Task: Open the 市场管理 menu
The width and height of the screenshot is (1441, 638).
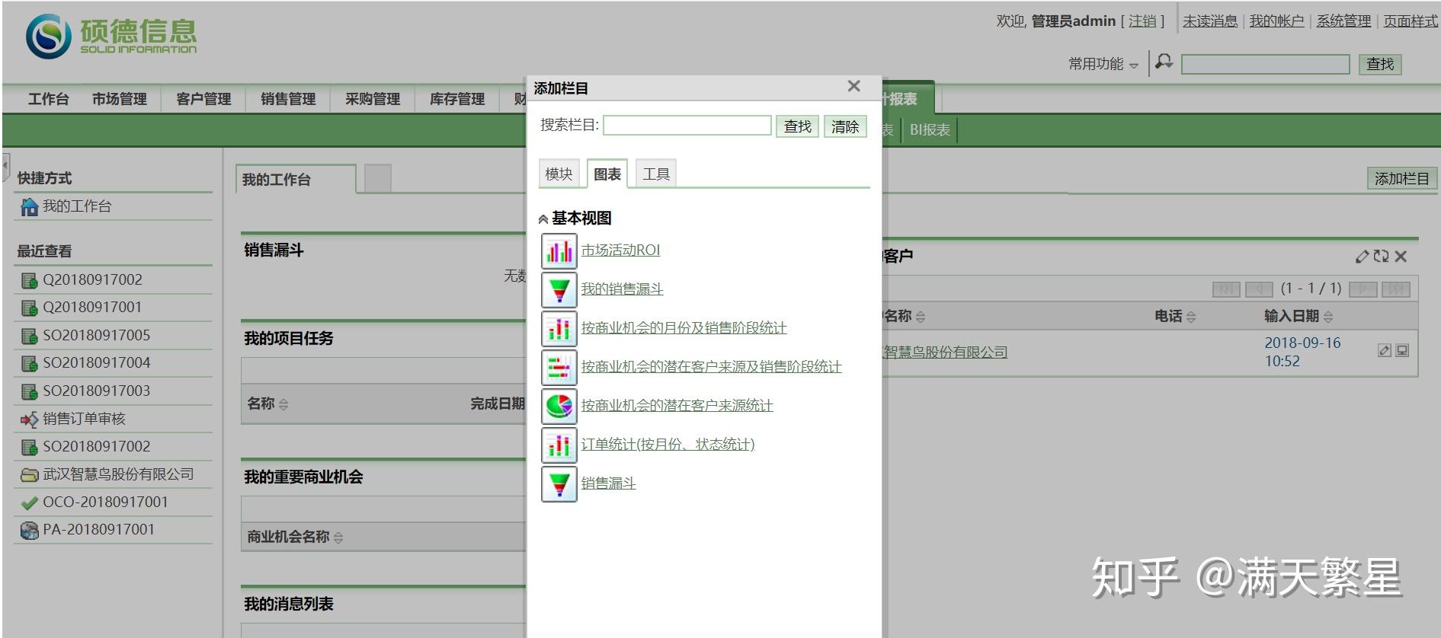Action: click(120, 99)
